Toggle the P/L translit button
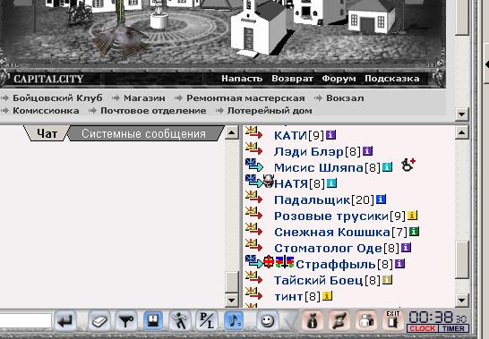The width and height of the screenshot is (489, 339). (x=207, y=320)
